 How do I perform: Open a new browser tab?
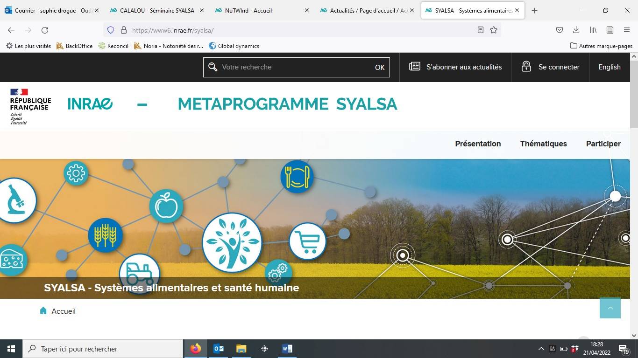[x=535, y=10]
